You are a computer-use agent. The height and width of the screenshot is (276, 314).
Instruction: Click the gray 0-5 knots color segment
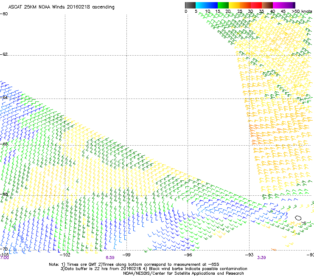coord(190,5)
